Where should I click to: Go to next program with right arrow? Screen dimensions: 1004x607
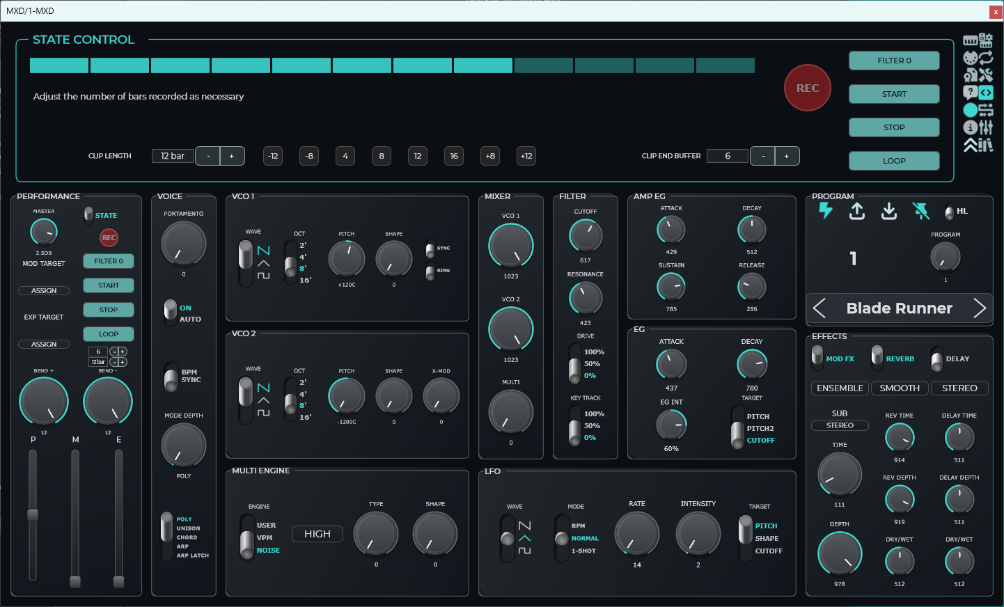tap(980, 308)
